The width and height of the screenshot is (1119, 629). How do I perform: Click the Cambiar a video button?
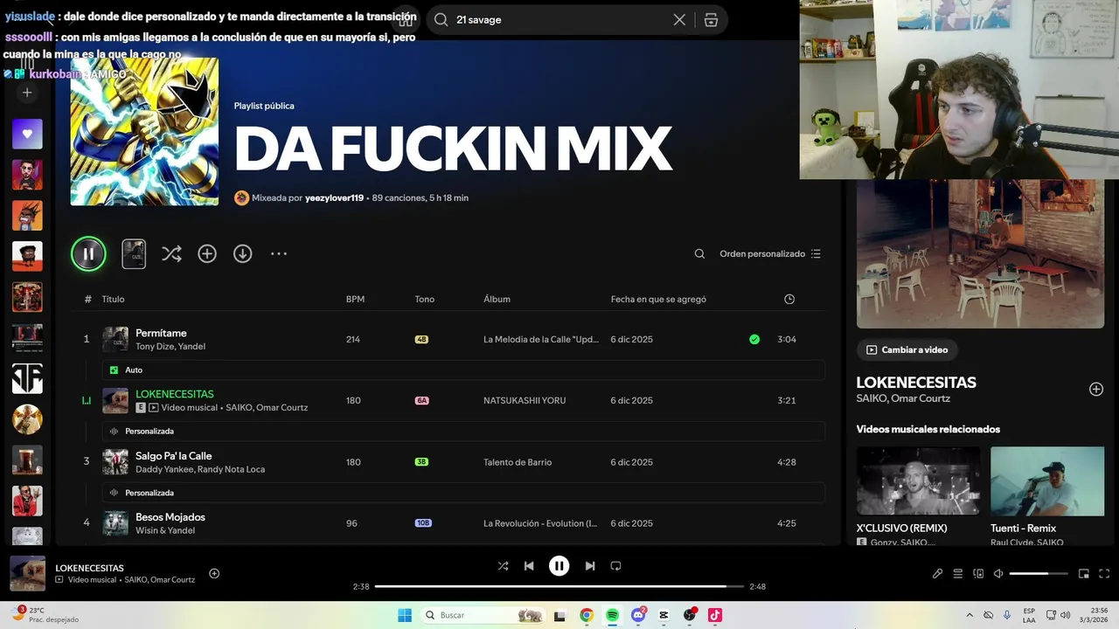907,349
